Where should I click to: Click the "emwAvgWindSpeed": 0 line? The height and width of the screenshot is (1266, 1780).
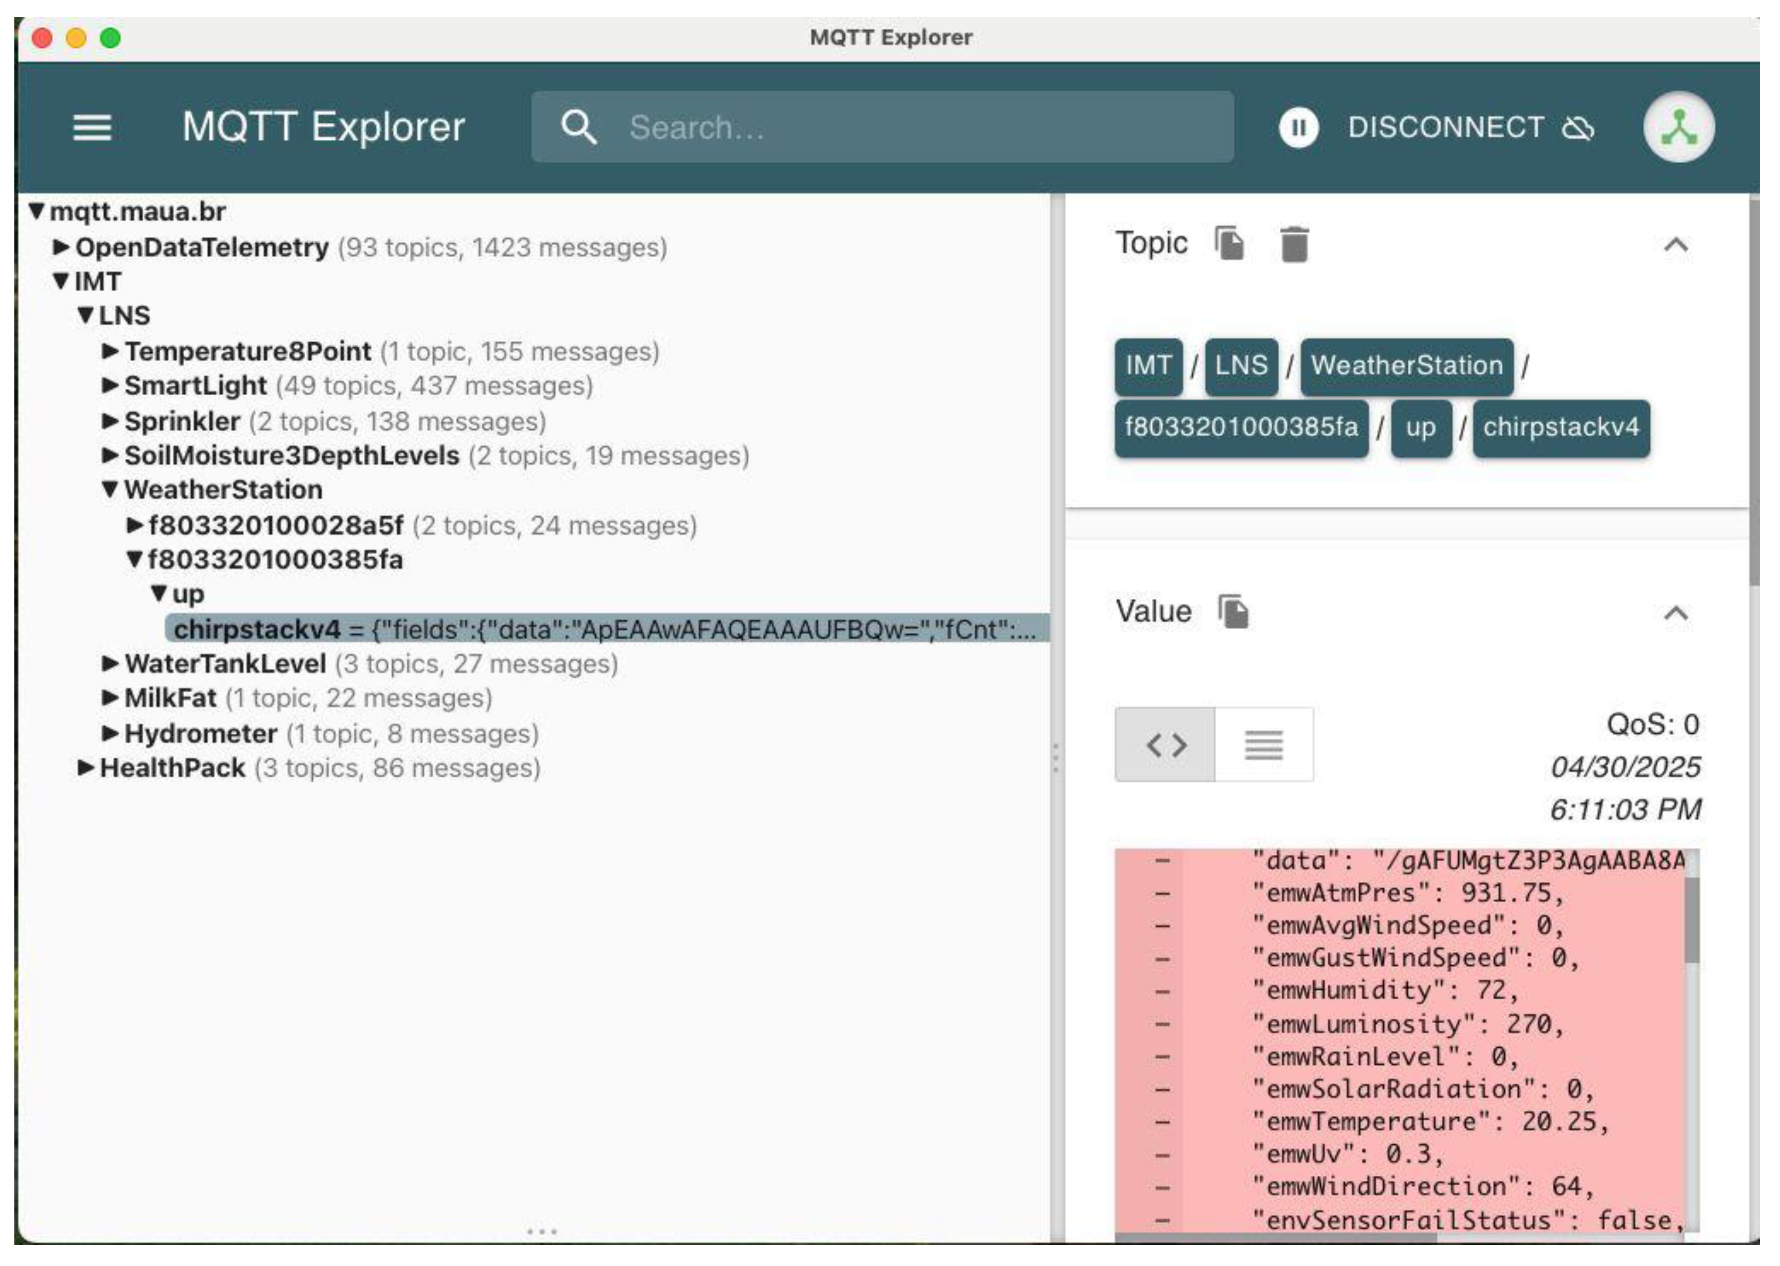[x=1408, y=926]
